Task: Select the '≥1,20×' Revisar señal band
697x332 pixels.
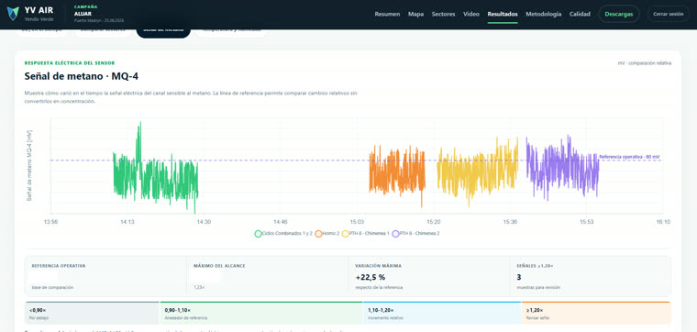Action: coord(596,314)
